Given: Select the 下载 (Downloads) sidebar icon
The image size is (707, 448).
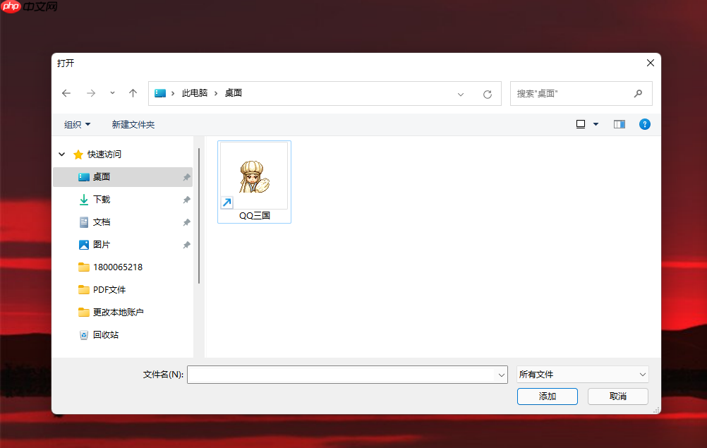Looking at the screenshot, I should [x=85, y=199].
